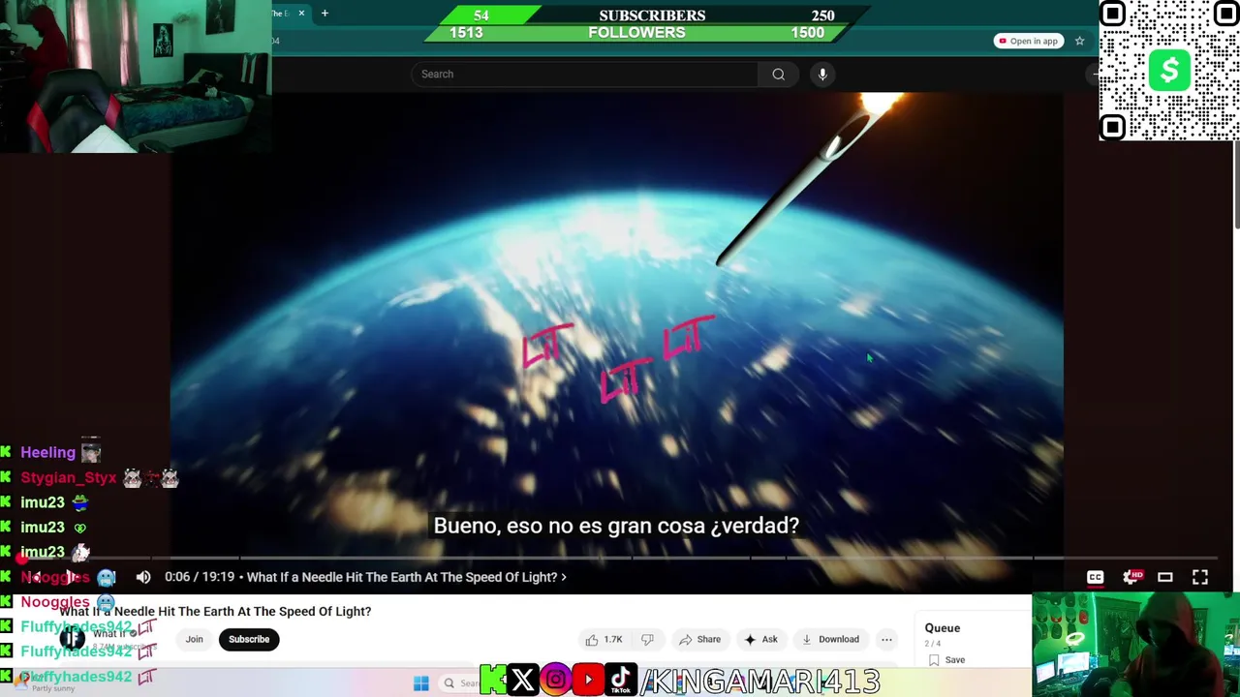
Task: Click the Queue panel heading
Action: (x=942, y=628)
